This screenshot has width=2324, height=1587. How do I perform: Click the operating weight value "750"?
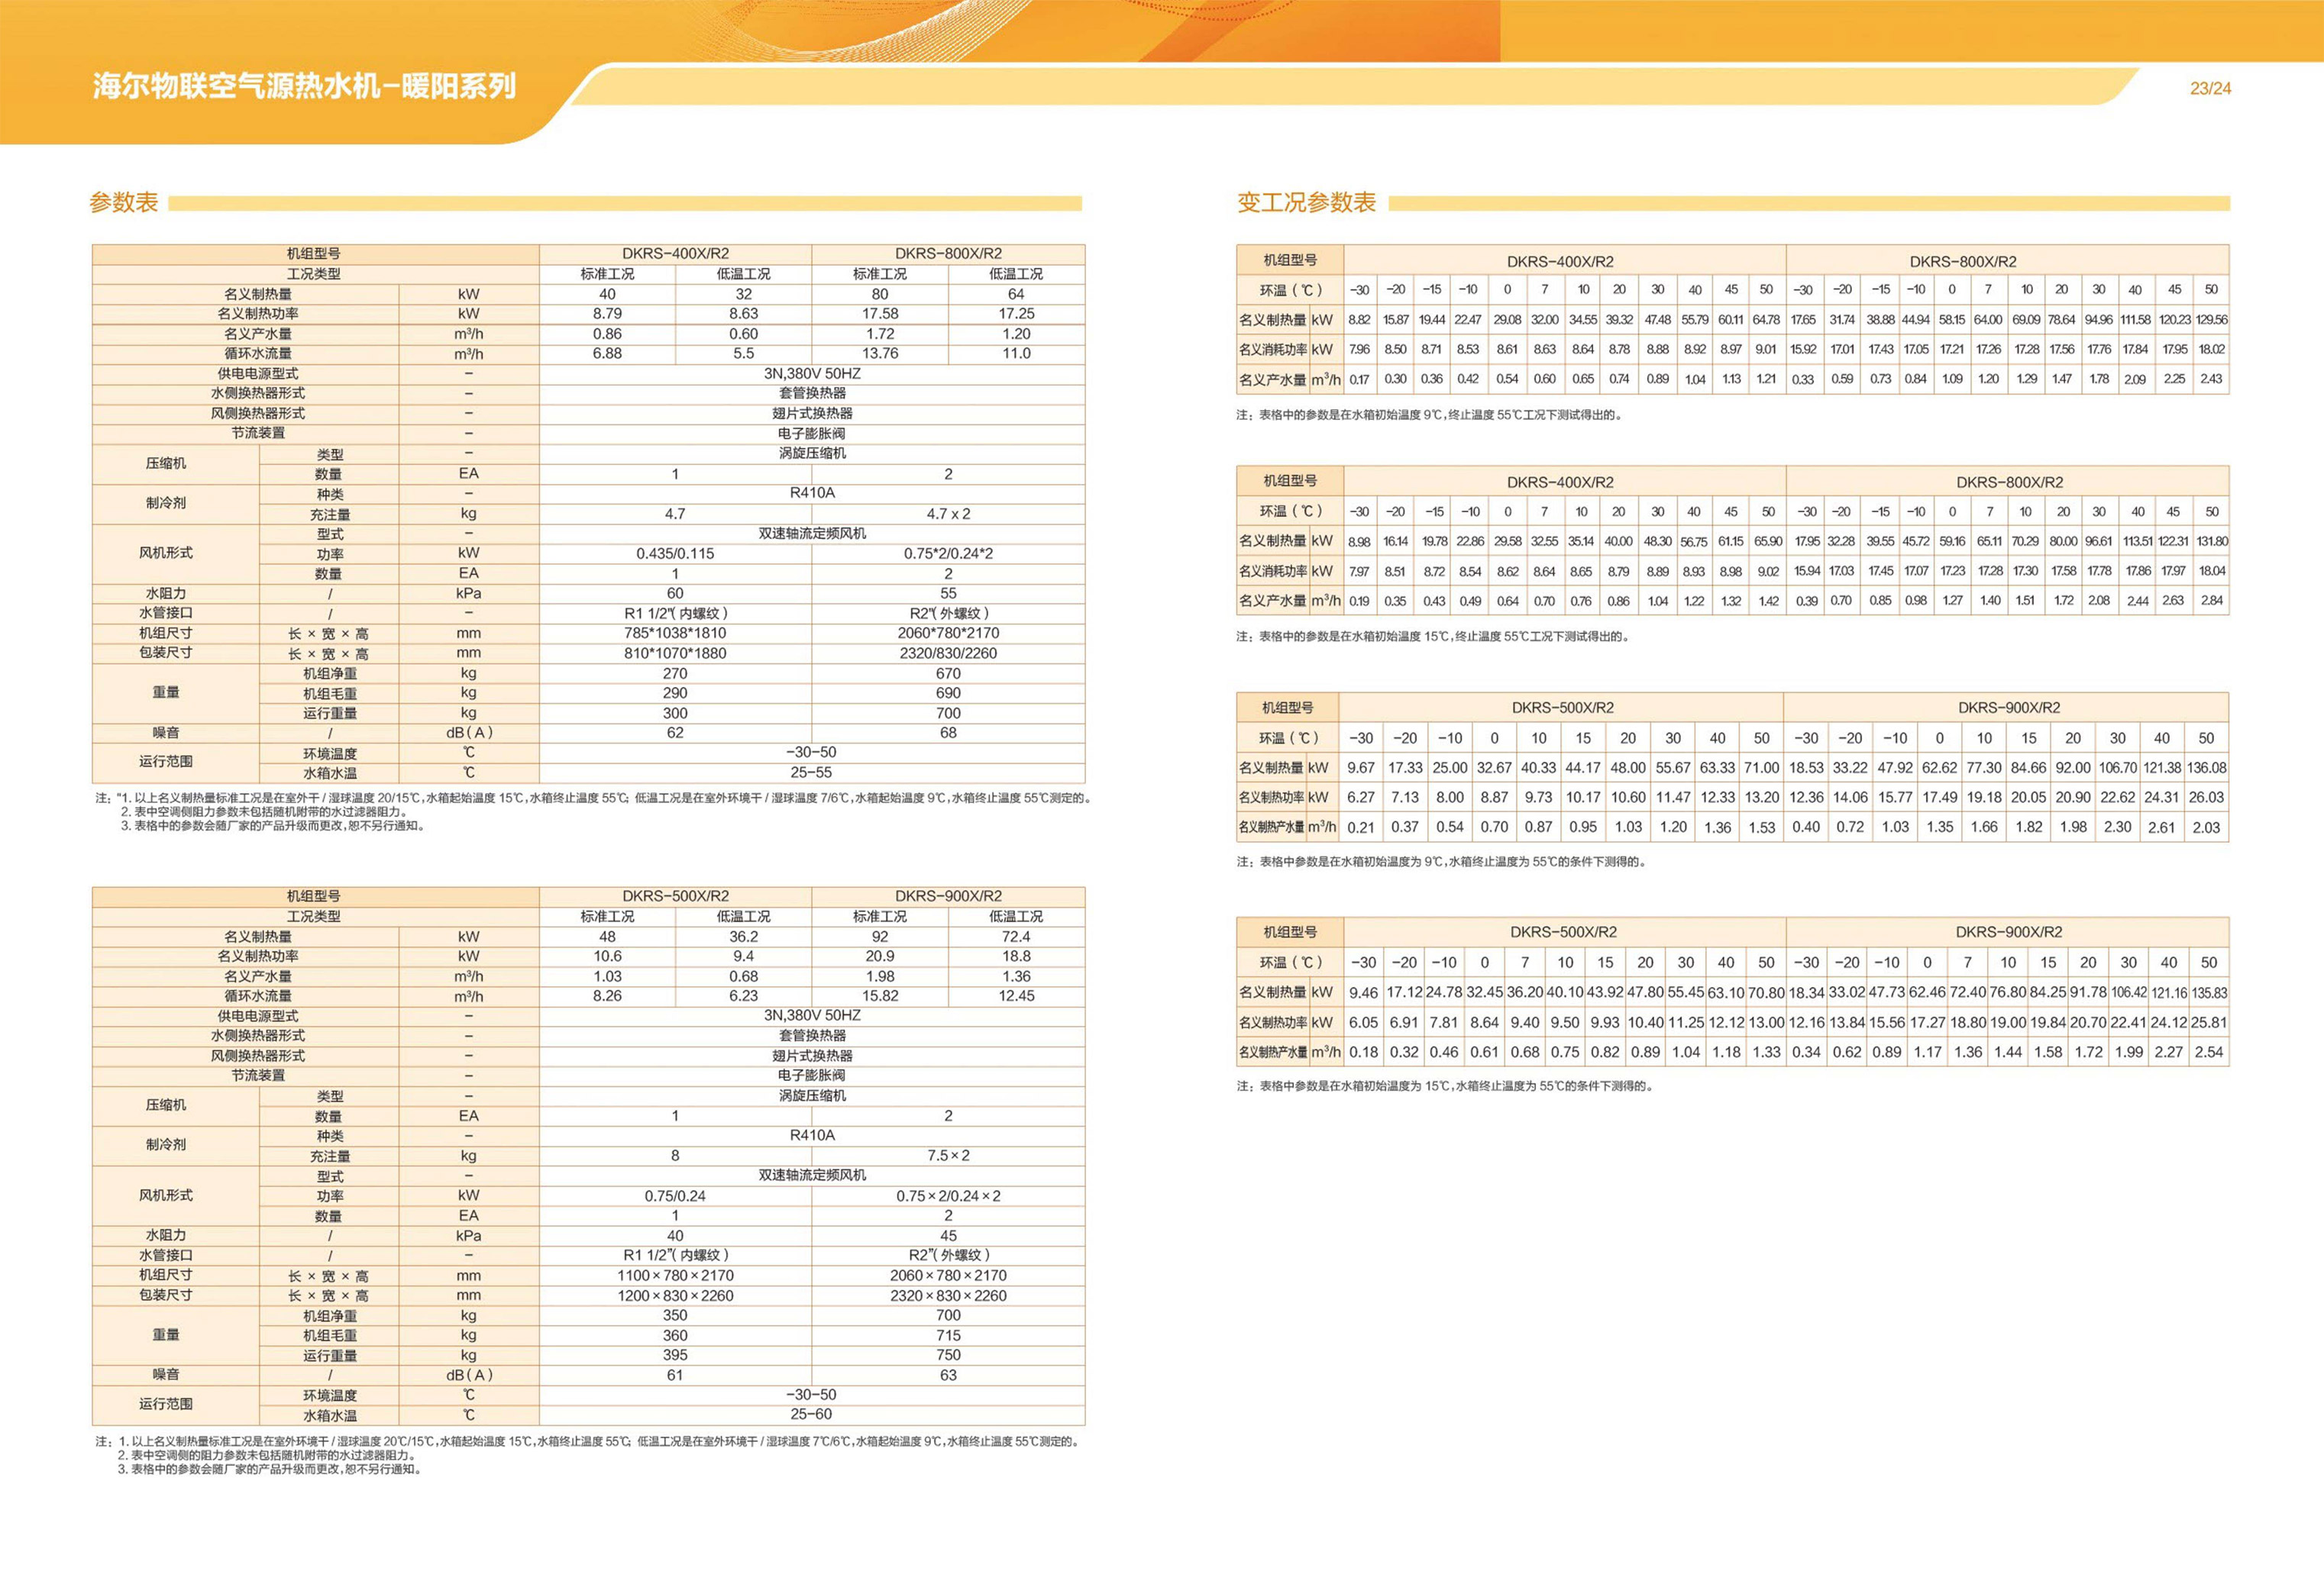pos(948,1355)
